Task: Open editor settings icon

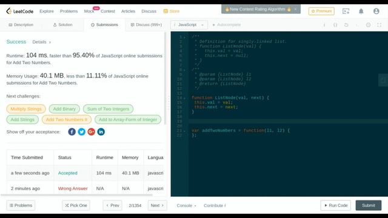Action: click(x=368, y=25)
